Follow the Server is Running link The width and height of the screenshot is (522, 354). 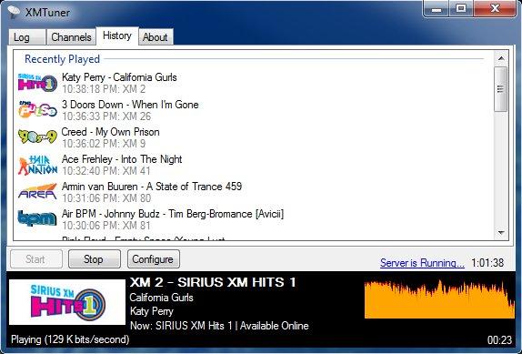point(422,263)
